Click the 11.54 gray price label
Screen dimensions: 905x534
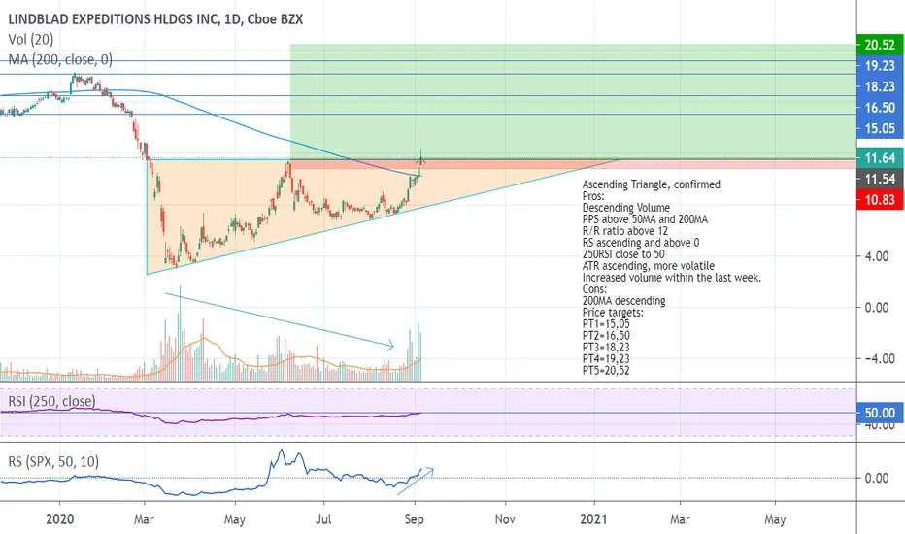coord(880,179)
